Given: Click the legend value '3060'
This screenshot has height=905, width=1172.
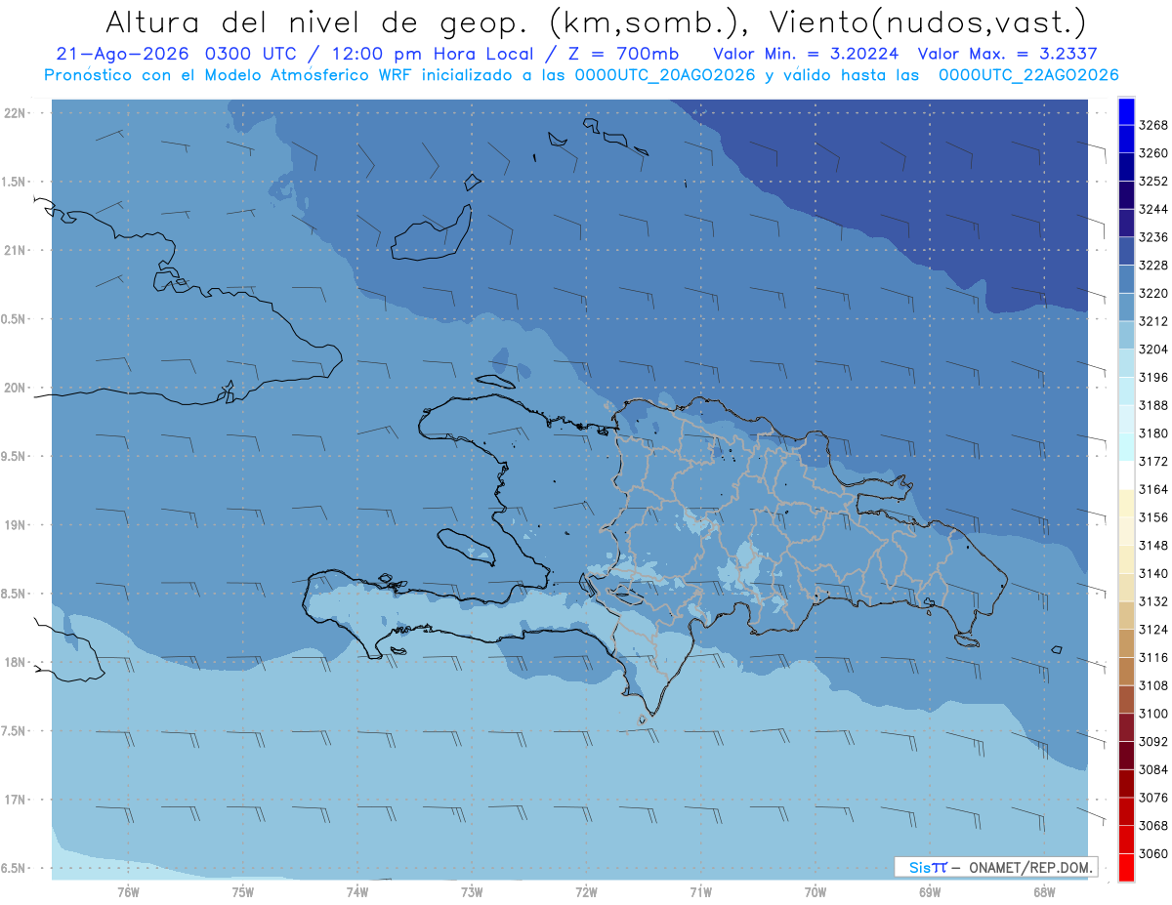Looking at the screenshot, I should pos(1153,853).
